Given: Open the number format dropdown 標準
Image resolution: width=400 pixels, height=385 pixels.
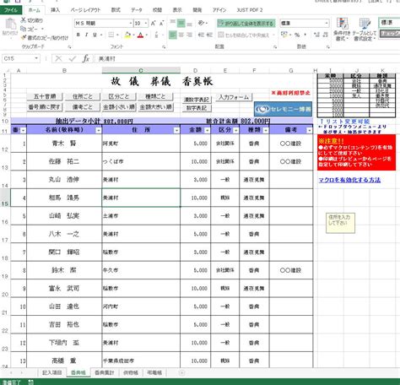Looking at the screenshot, I should pyautogui.click(x=327, y=23).
